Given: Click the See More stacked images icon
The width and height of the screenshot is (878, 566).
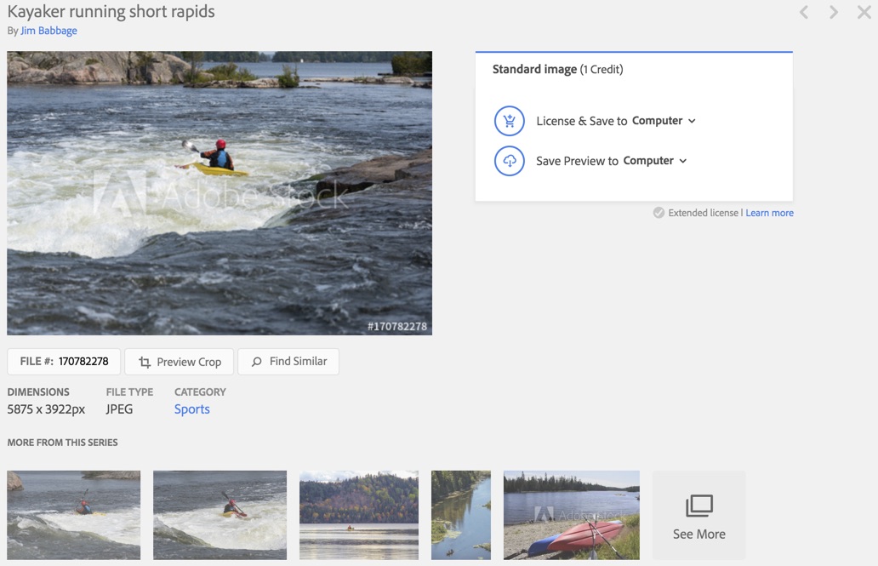Looking at the screenshot, I should point(698,506).
